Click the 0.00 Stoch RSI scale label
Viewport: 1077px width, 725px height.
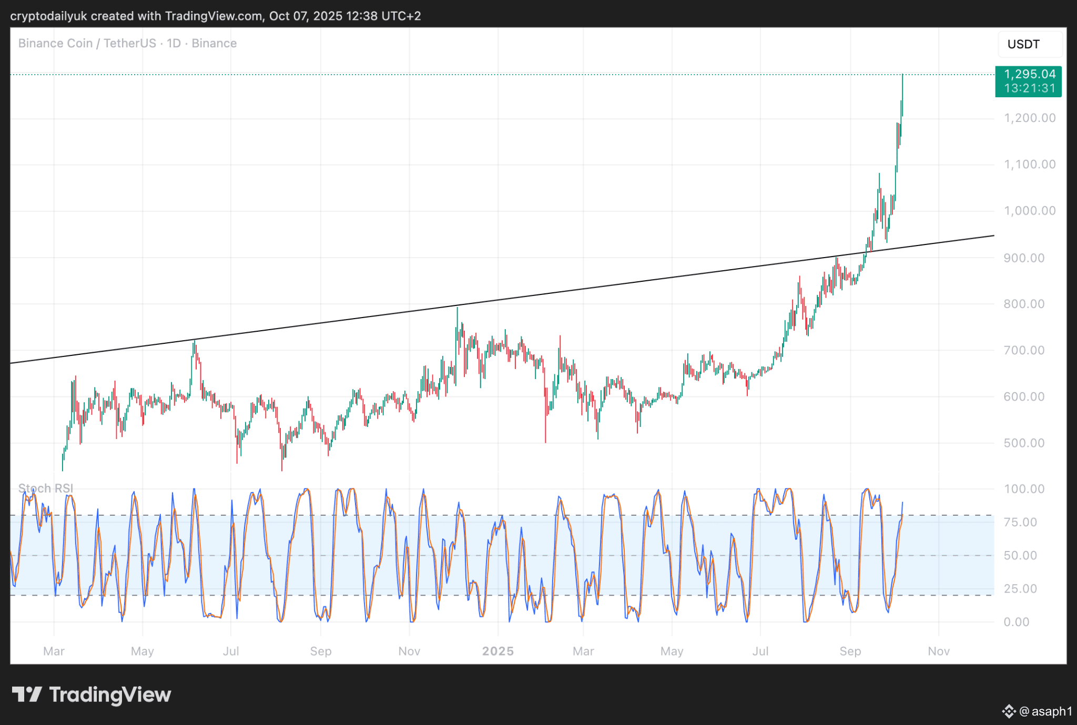pyautogui.click(x=1017, y=622)
